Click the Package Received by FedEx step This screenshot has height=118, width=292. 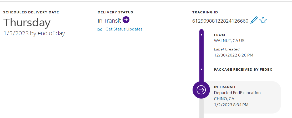pos(243,70)
